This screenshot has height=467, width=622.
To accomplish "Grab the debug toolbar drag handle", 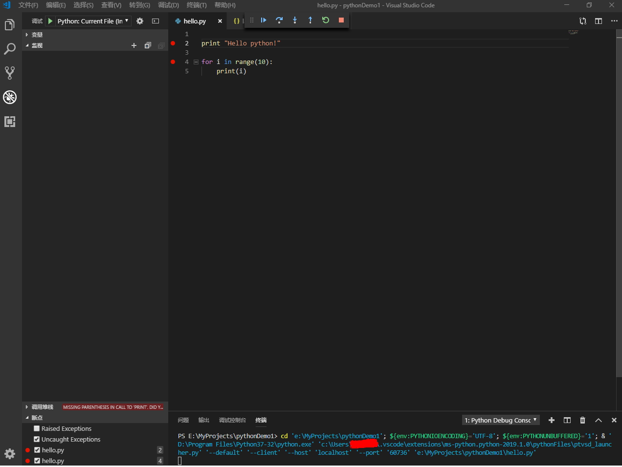I will tap(252, 20).
